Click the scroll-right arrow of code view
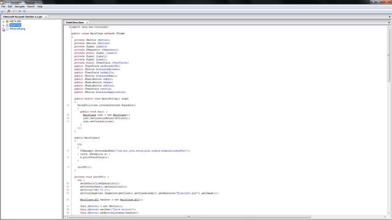This screenshot has width=392, height=220. pos(385,217)
